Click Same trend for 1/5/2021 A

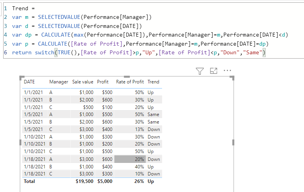point(153,114)
